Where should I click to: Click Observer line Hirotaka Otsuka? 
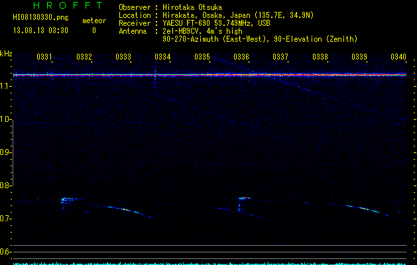[x=170, y=7]
